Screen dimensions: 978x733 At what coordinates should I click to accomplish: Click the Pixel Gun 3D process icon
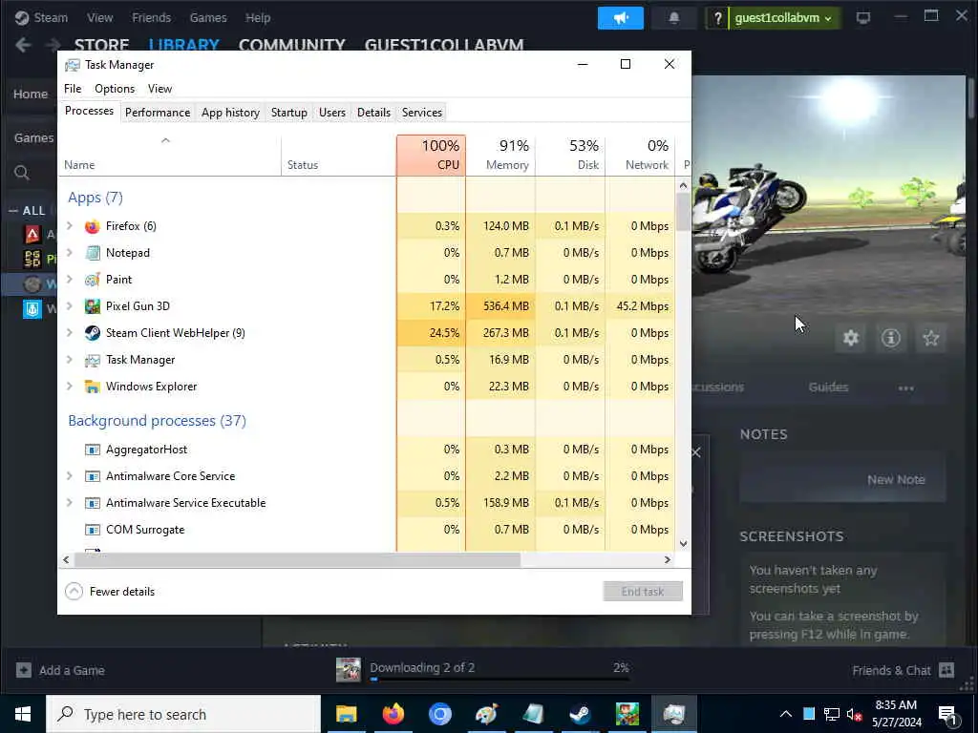pos(93,306)
